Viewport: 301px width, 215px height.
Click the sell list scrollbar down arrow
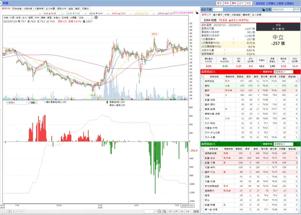point(299,212)
